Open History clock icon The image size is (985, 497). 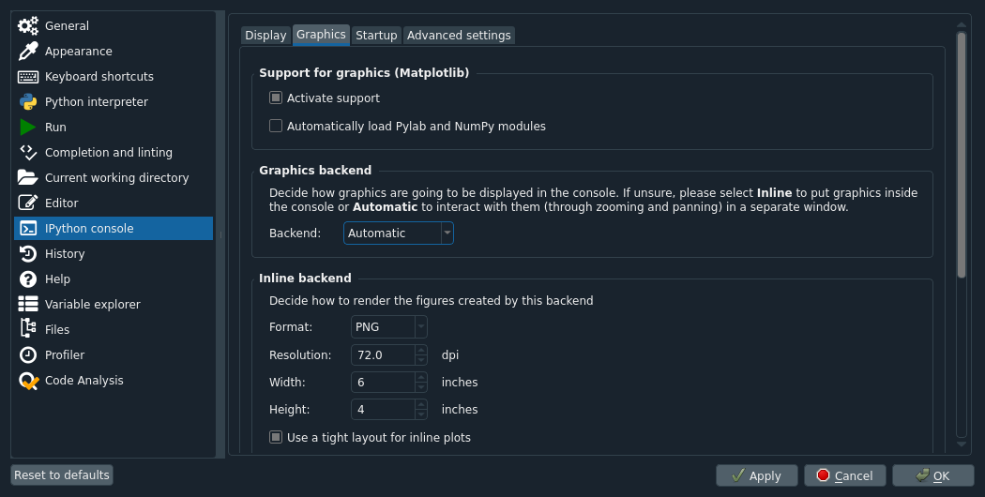pyautogui.click(x=28, y=254)
